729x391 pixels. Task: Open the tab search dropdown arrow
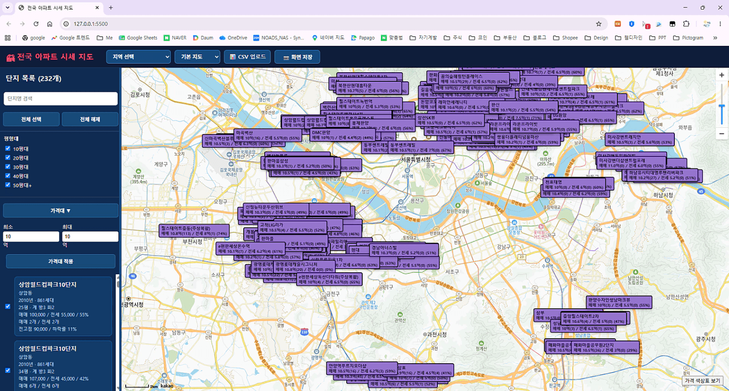(8, 8)
